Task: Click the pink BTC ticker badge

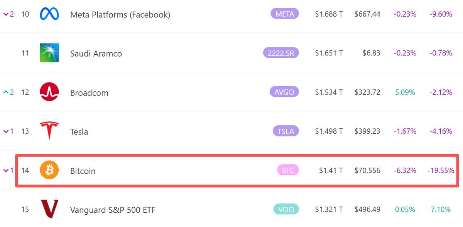Action: click(x=288, y=170)
